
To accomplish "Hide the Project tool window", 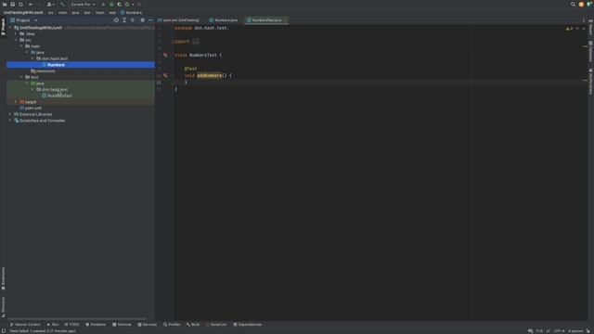I will point(150,20).
